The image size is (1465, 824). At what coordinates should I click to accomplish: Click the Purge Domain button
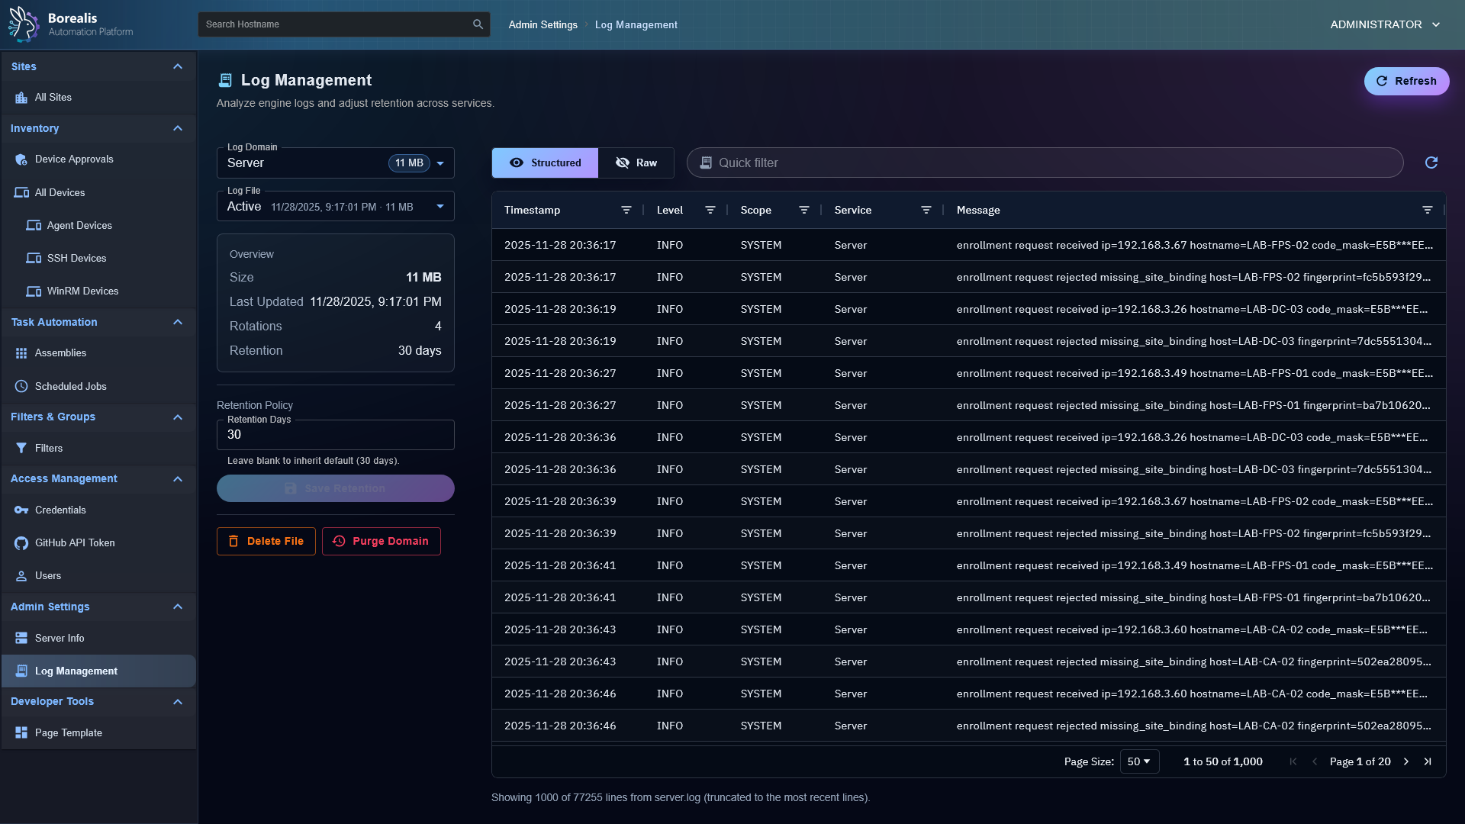pos(381,541)
